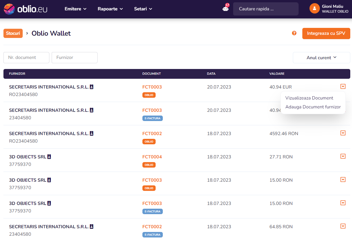The image size is (352, 238).
Task: Open document FCT0002 in the 4592.46 RON row
Action: point(152,134)
